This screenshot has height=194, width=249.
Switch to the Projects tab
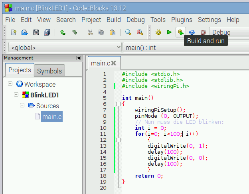[x=20, y=70]
